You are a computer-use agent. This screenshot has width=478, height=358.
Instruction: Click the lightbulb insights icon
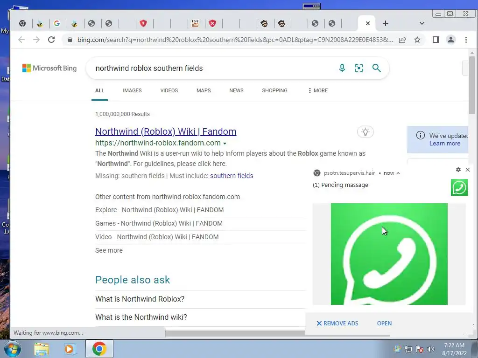tap(365, 132)
